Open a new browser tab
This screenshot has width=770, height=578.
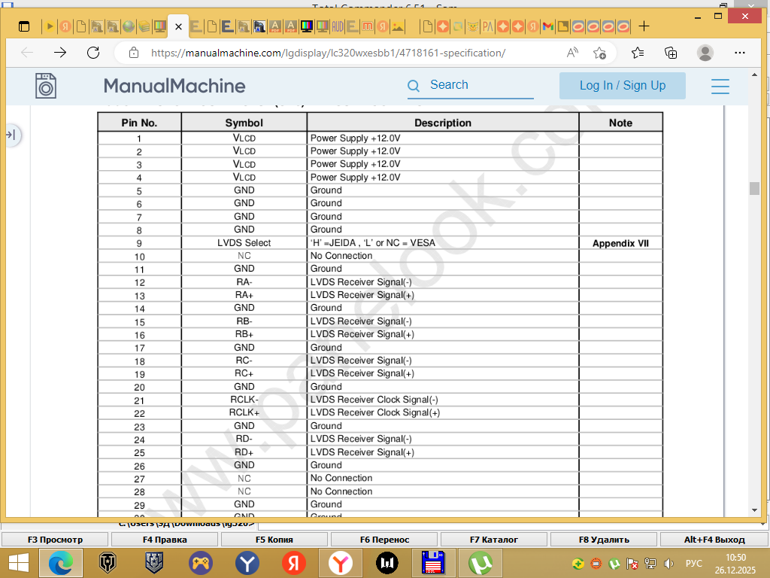coord(644,26)
